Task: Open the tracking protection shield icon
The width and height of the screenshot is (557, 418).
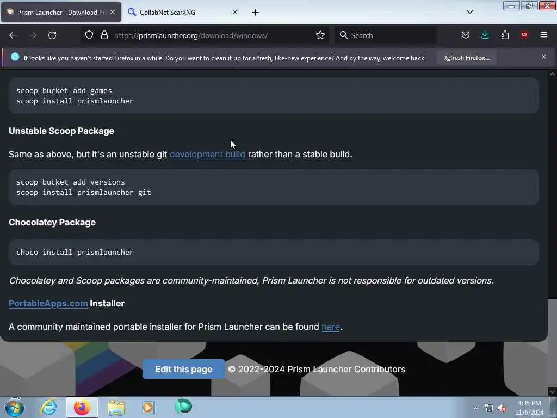Action: 89,35
